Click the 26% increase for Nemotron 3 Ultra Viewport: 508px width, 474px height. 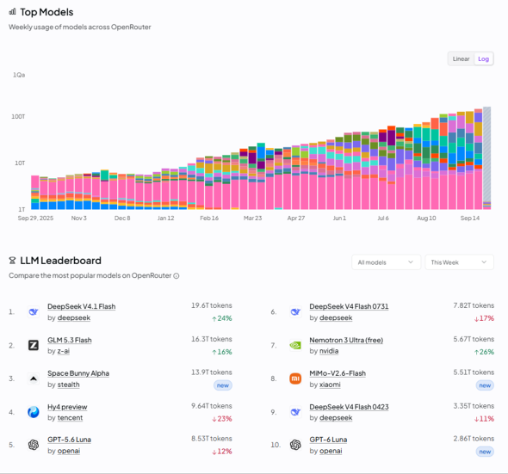pyautogui.click(x=484, y=352)
